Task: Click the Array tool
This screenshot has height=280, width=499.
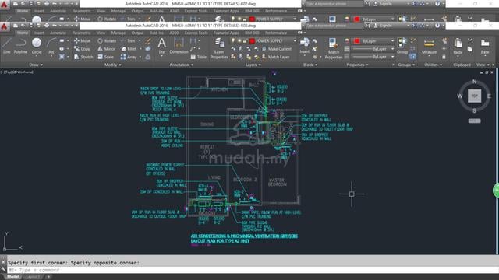Action: coord(129,57)
